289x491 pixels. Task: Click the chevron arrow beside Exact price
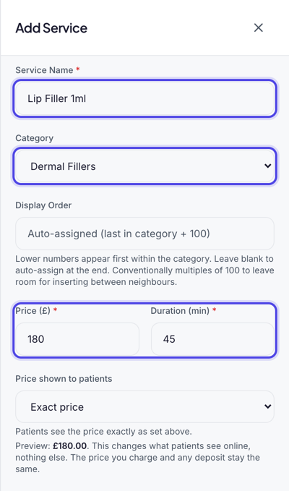(x=267, y=406)
